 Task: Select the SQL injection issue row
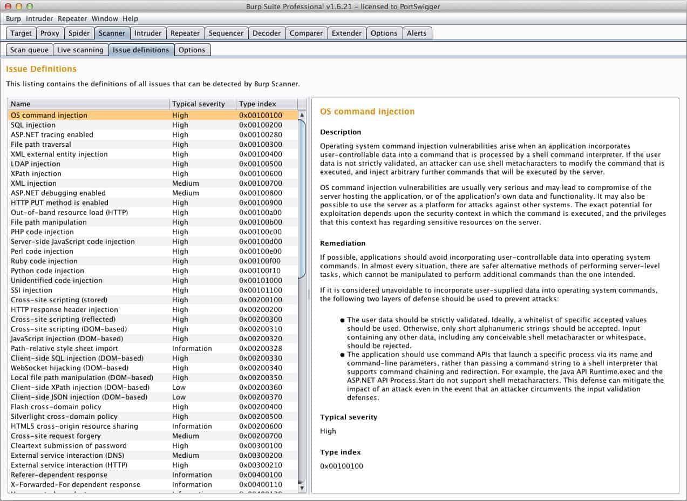coord(153,125)
